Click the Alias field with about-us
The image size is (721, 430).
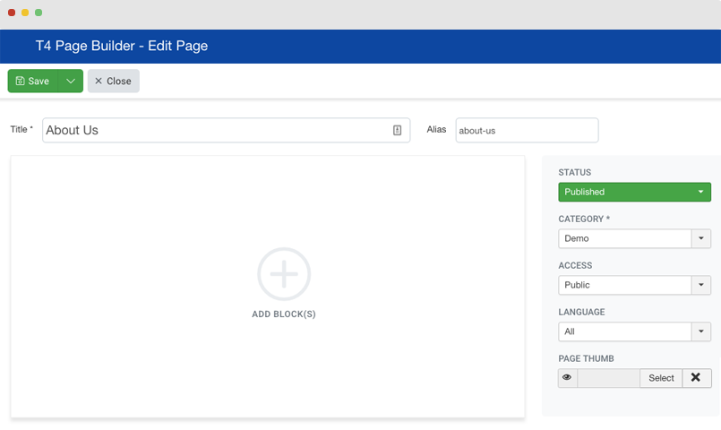(527, 130)
